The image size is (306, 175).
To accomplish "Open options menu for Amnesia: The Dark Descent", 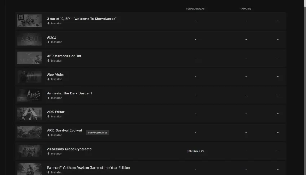I will point(277,95).
